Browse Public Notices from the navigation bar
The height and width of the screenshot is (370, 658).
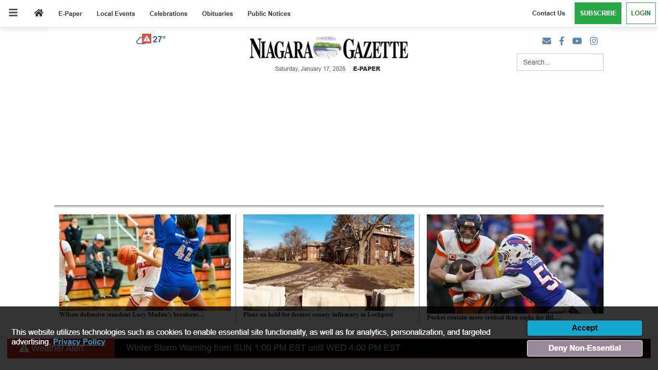[269, 13]
